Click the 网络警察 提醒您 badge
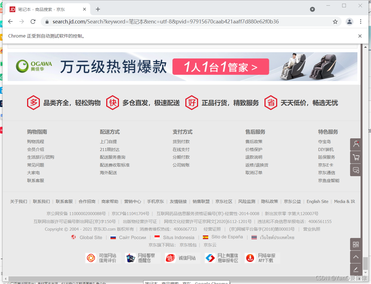This screenshot has height=284, width=371. point(143,258)
